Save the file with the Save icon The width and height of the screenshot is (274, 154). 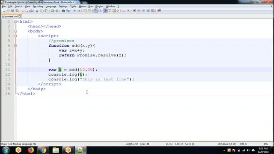point(12,11)
